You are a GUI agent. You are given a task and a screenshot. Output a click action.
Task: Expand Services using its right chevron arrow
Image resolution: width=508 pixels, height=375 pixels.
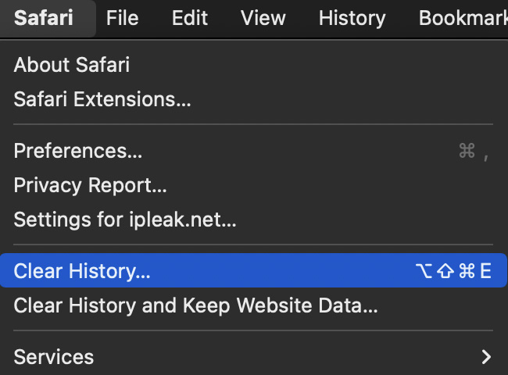pyautogui.click(x=486, y=357)
